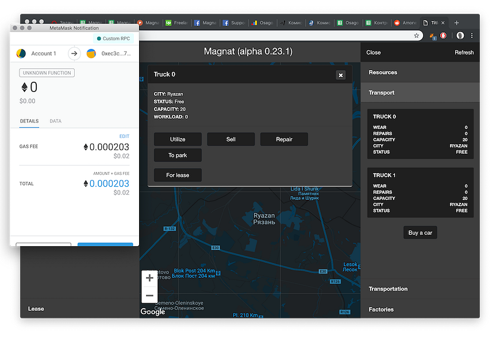Click the Google logo on the map
This screenshot has height=345, width=500.
coord(152,312)
